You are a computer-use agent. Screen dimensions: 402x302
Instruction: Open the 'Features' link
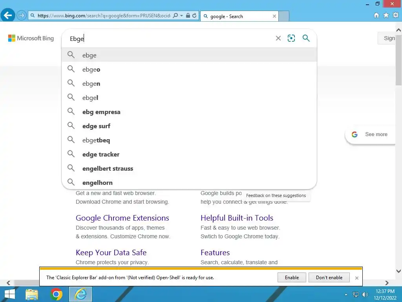[215, 252]
